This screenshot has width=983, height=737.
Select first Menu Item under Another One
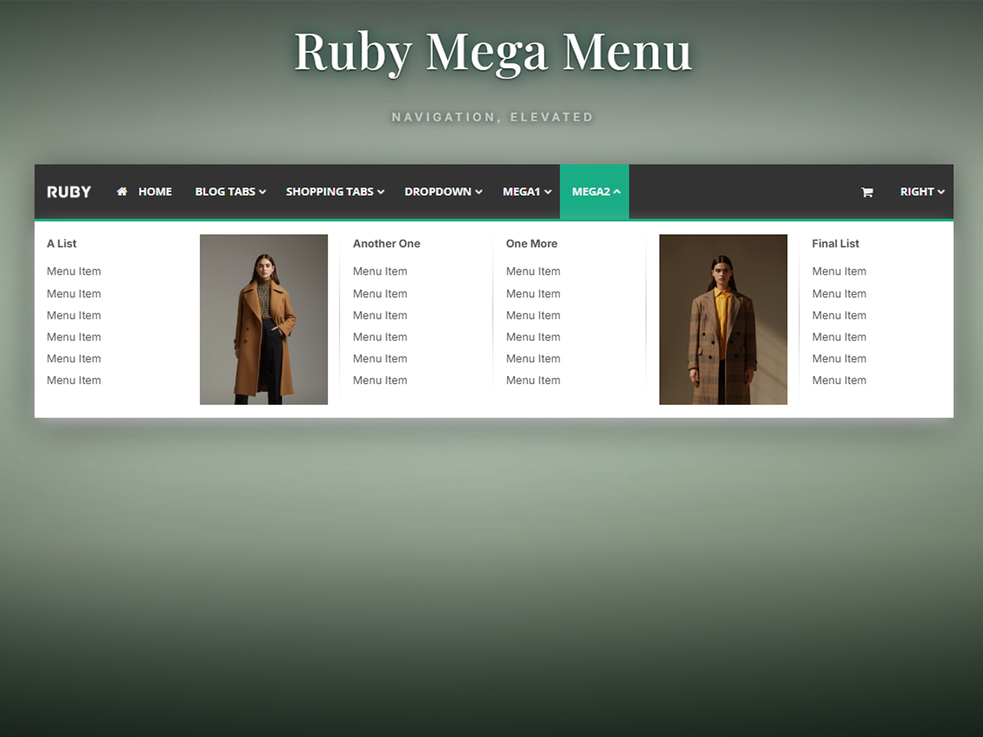(x=380, y=271)
